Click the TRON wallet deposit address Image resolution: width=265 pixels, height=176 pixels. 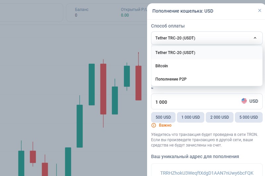207,173
